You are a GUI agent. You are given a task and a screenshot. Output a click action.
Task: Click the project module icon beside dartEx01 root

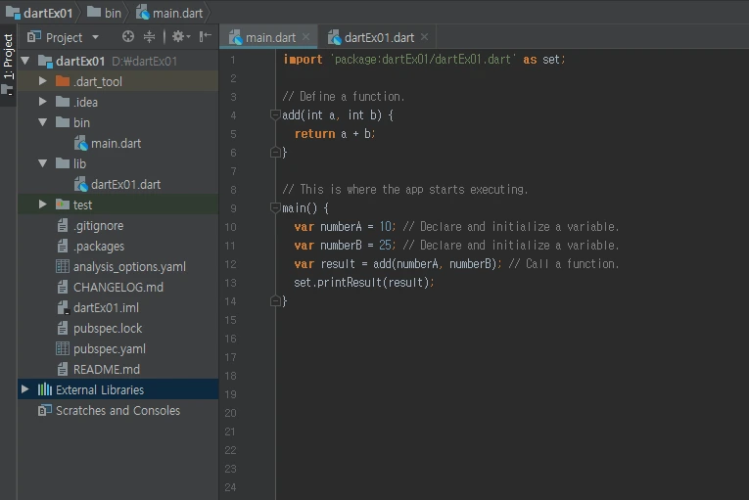pos(45,61)
